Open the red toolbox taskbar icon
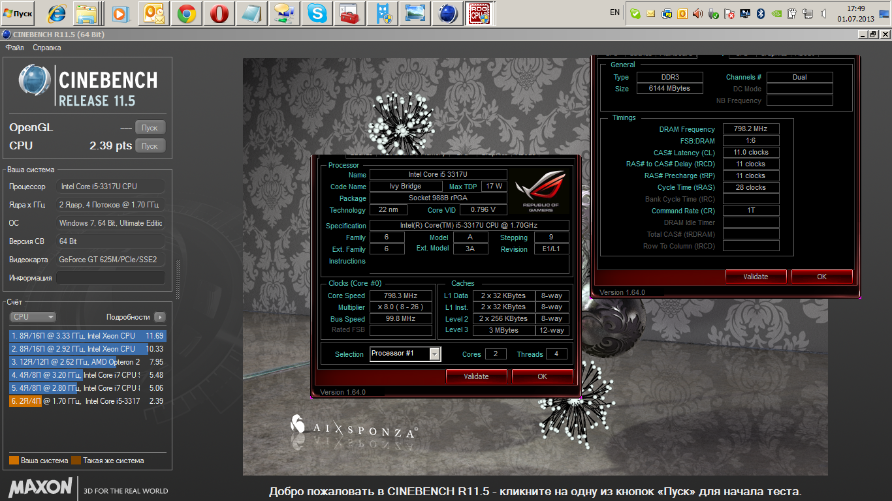The height and width of the screenshot is (501, 892). (x=349, y=13)
